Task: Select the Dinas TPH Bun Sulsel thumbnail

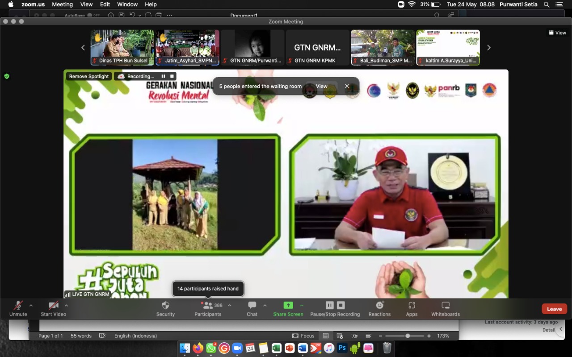Action: click(x=122, y=47)
